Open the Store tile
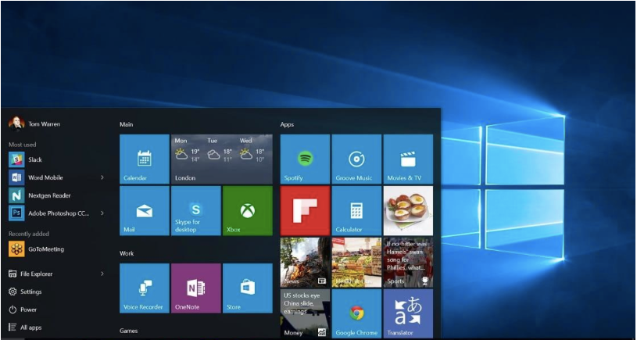This screenshot has height=340, width=637. 248,288
